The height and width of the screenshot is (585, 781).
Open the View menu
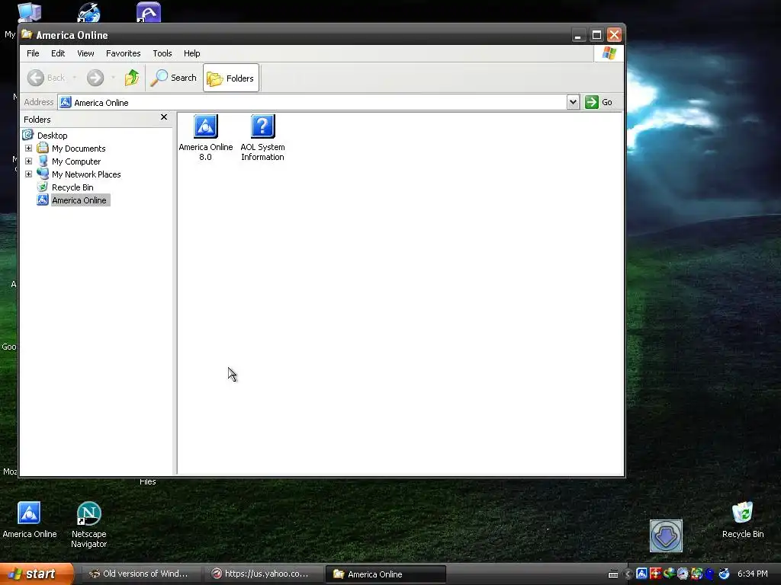[85, 53]
